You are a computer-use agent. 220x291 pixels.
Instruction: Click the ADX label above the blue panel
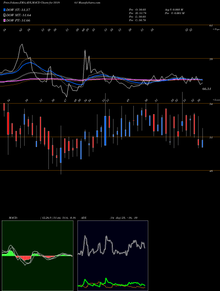click(x=84, y=218)
